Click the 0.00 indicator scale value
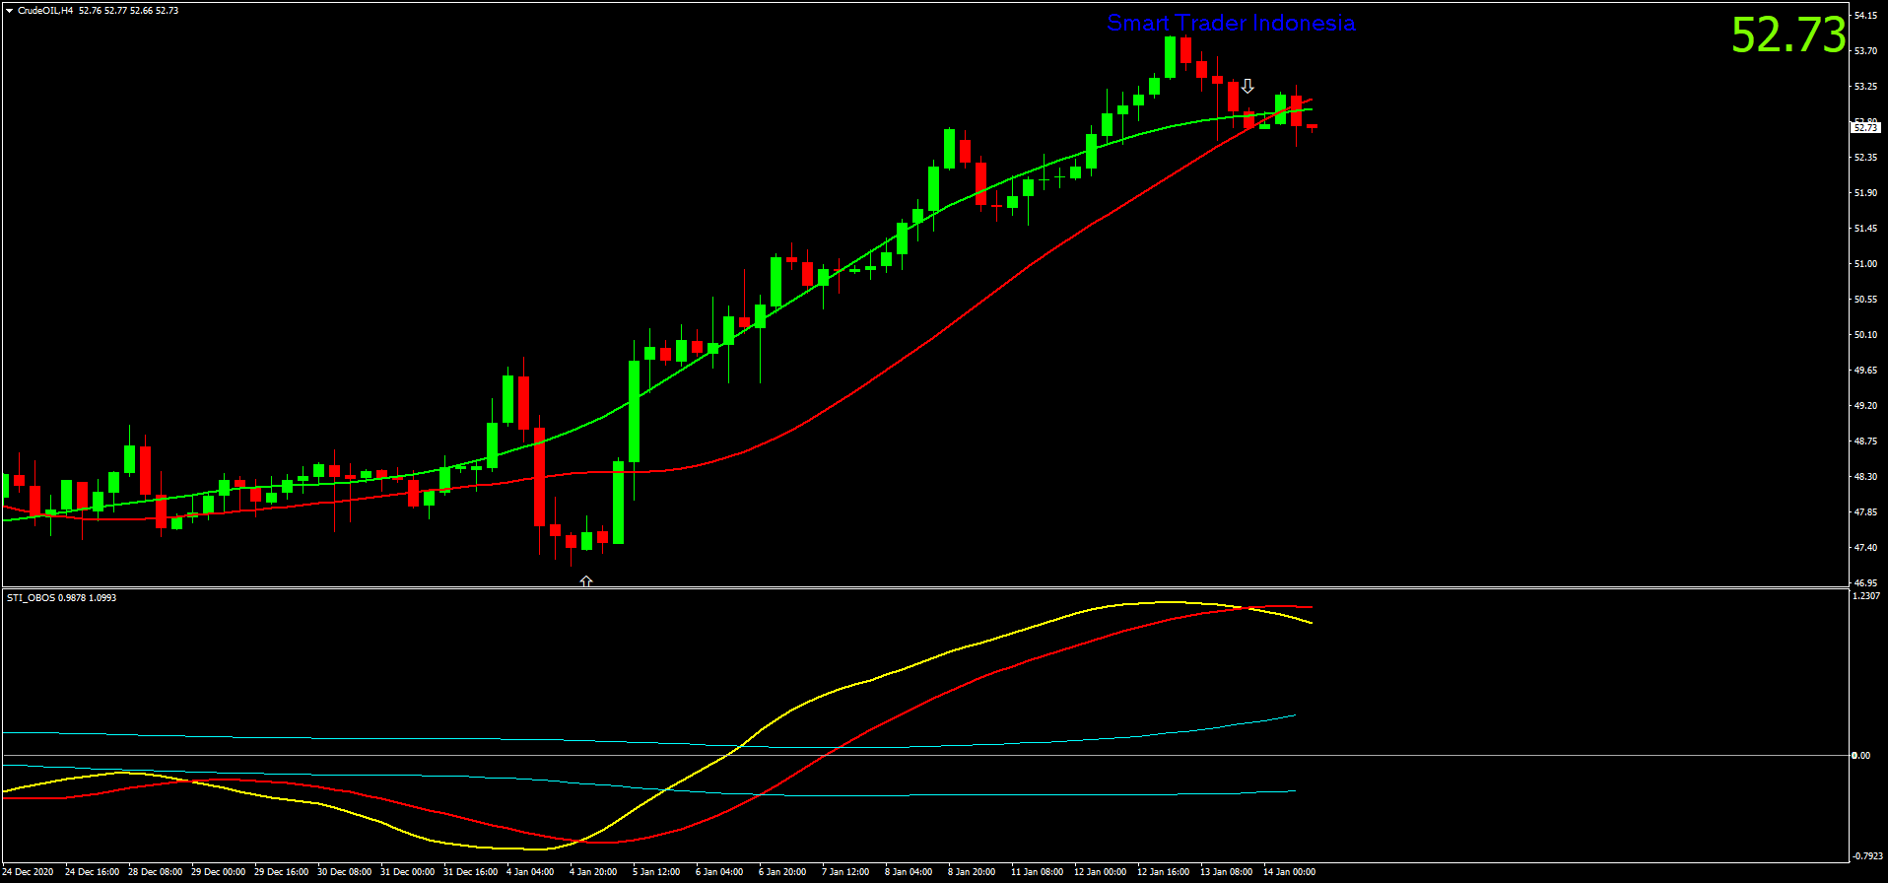1888x883 pixels. point(1860,756)
